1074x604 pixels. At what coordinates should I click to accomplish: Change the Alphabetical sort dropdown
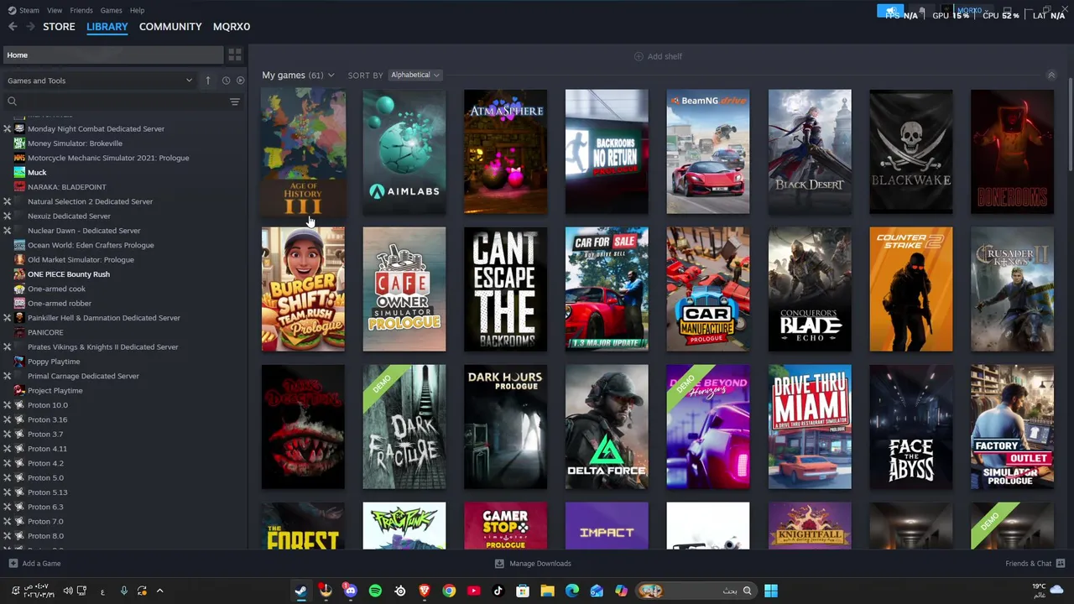[414, 75]
